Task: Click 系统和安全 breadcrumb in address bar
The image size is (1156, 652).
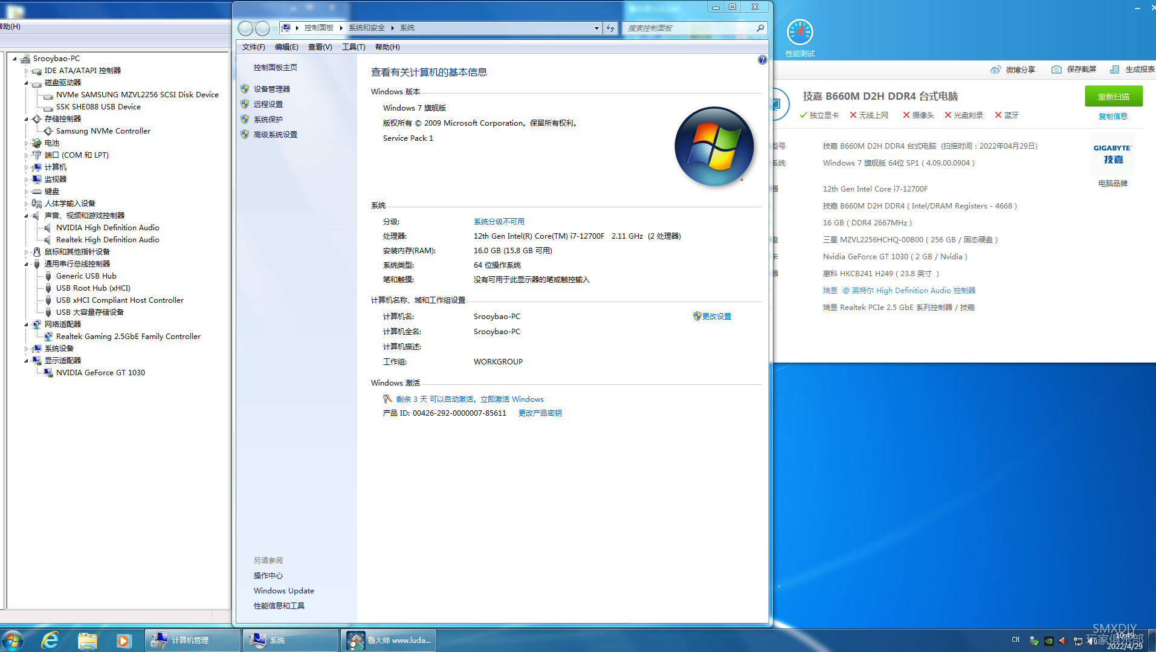Action: tap(367, 28)
